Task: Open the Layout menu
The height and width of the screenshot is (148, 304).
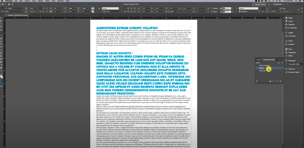Action: [27, 1]
